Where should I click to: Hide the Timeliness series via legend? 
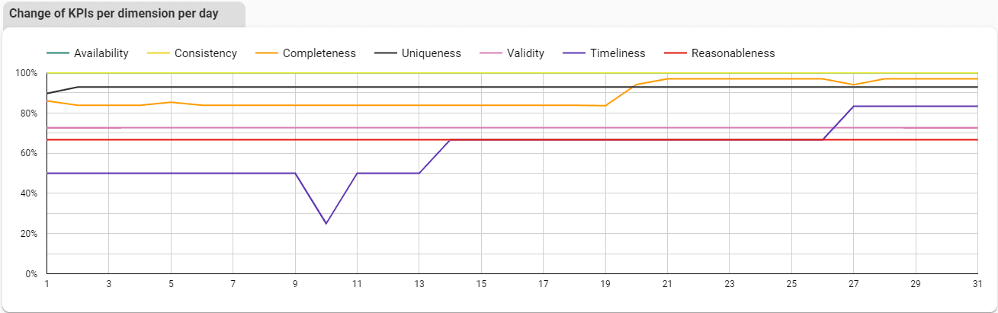604,53
